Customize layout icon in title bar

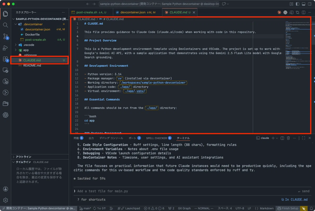[291, 4]
